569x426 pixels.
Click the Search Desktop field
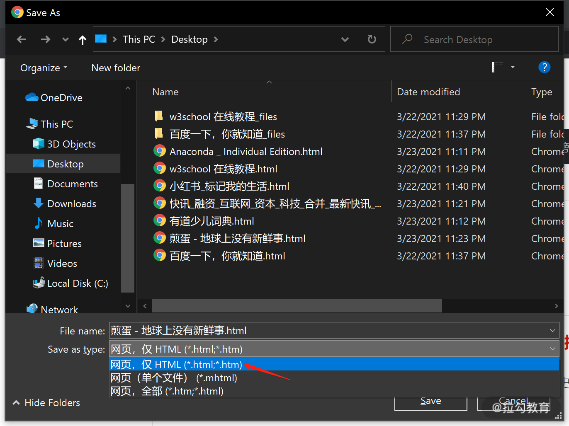474,39
